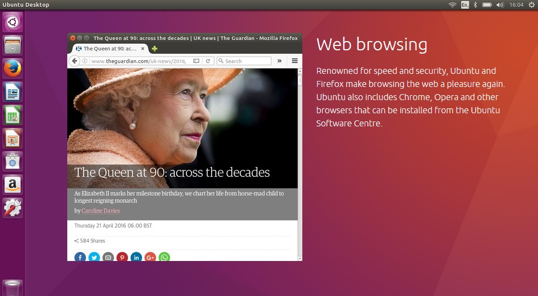Screen dimensions: 538x296
Task: Open the system power gear menu
Action: (531, 5)
